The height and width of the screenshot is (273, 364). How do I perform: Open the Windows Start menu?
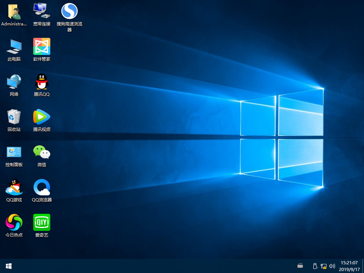click(9, 266)
